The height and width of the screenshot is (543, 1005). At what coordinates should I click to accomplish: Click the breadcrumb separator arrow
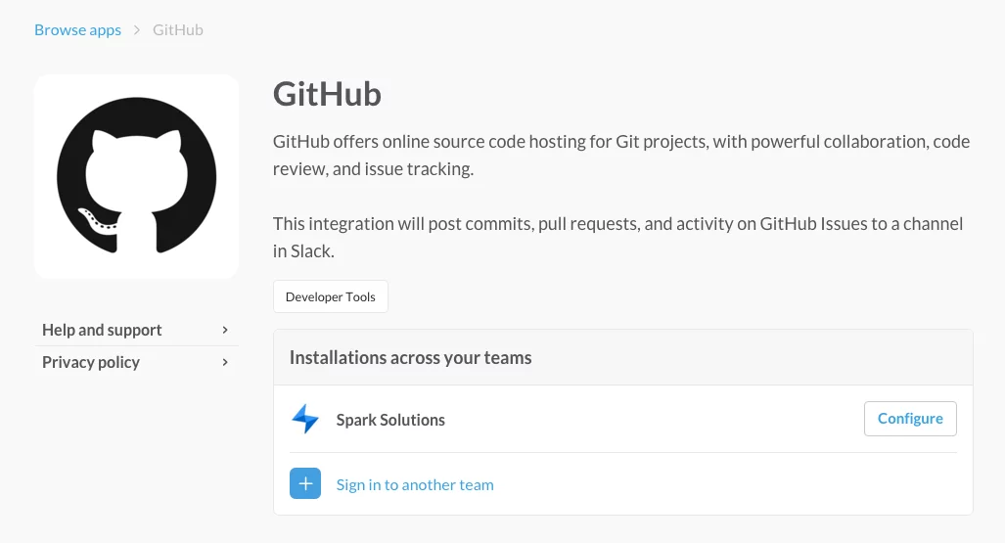tap(137, 30)
